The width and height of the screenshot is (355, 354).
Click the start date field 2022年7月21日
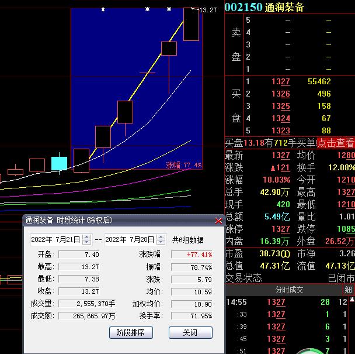55,239
